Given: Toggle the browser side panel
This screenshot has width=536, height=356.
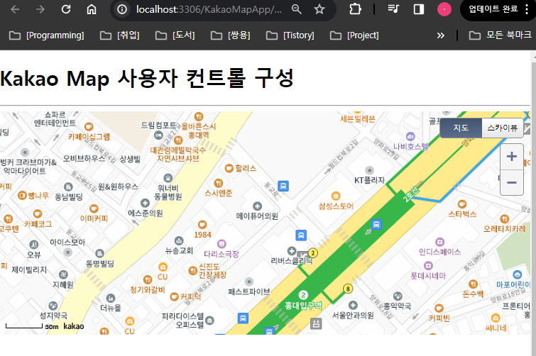Looking at the screenshot, I should 419,9.
